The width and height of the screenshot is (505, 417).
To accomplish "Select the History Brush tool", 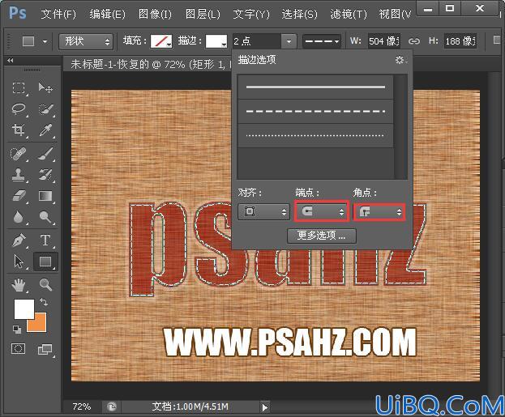I will tap(45, 175).
